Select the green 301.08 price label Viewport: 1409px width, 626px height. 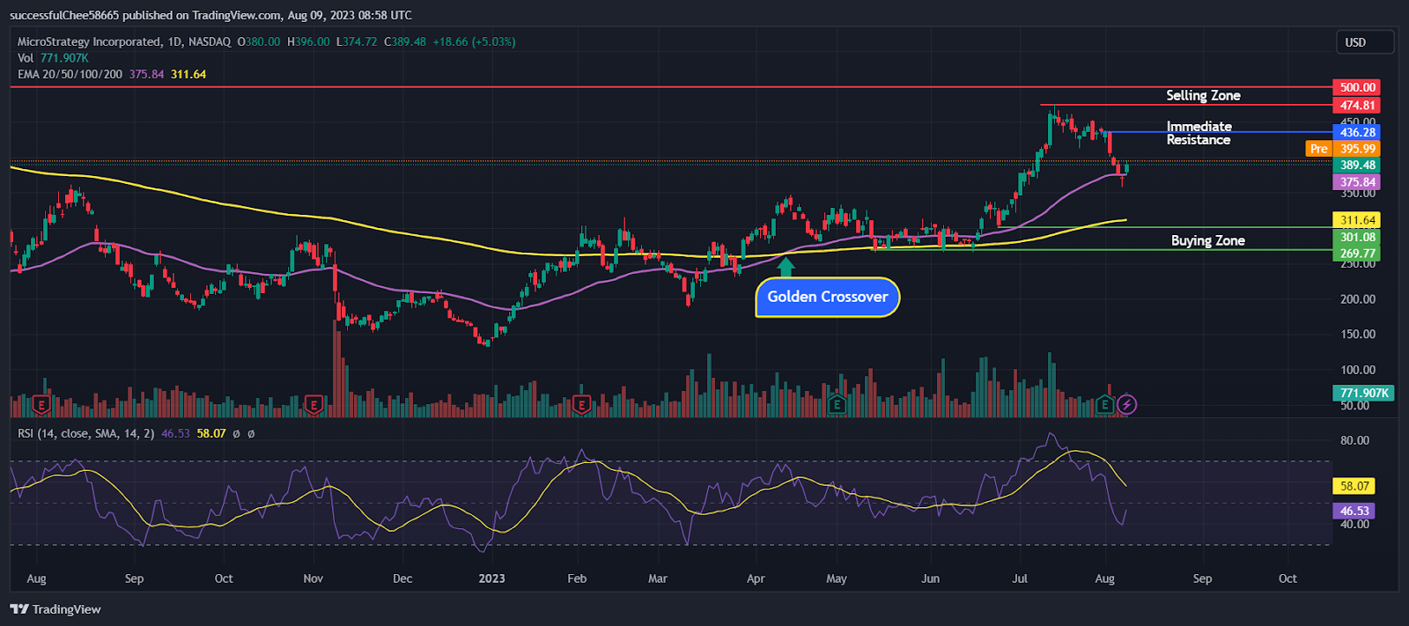[1357, 237]
